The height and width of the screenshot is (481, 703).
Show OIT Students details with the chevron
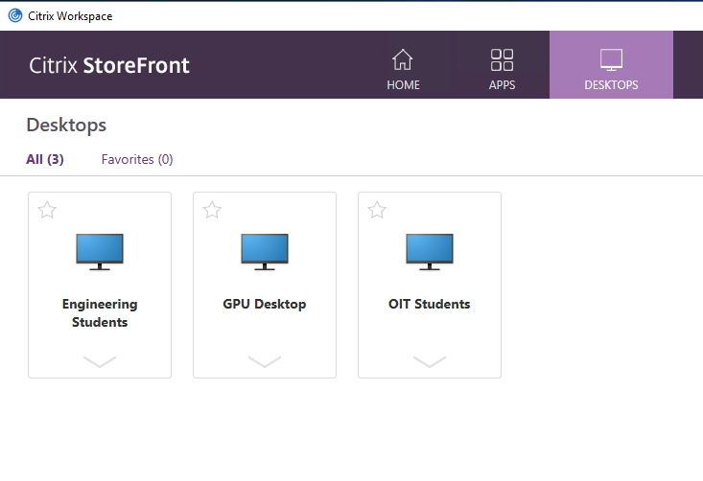pos(430,361)
